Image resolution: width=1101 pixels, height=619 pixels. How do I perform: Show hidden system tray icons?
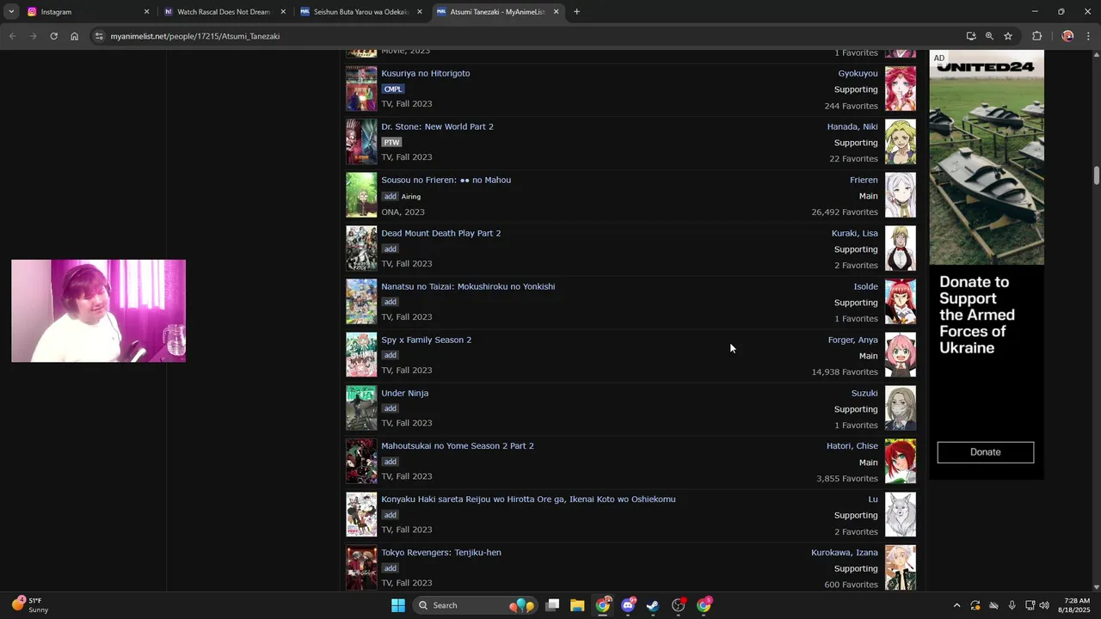pos(956,605)
